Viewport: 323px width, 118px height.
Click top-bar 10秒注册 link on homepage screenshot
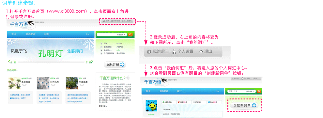pyautogui.click(x=115, y=21)
